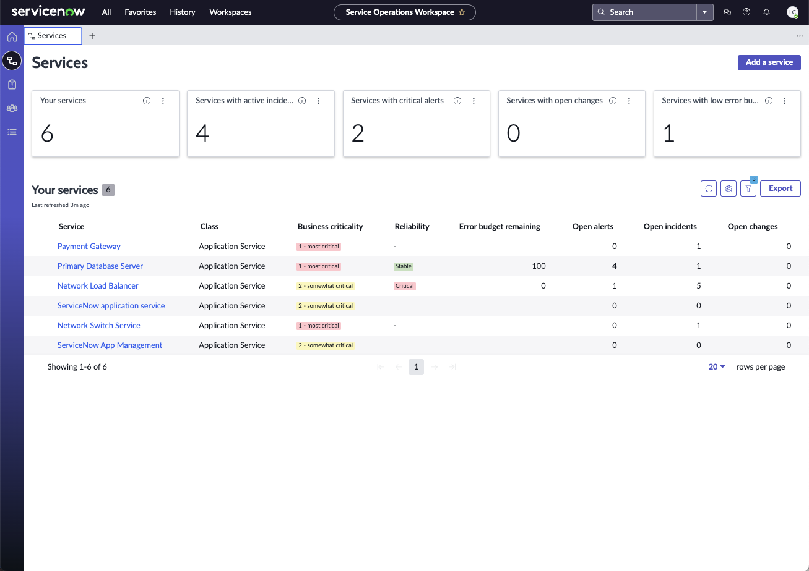The height and width of the screenshot is (571, 809).
Task: Sort by Reliability column header
Action: pyautogui.click(x=412, y=226)
